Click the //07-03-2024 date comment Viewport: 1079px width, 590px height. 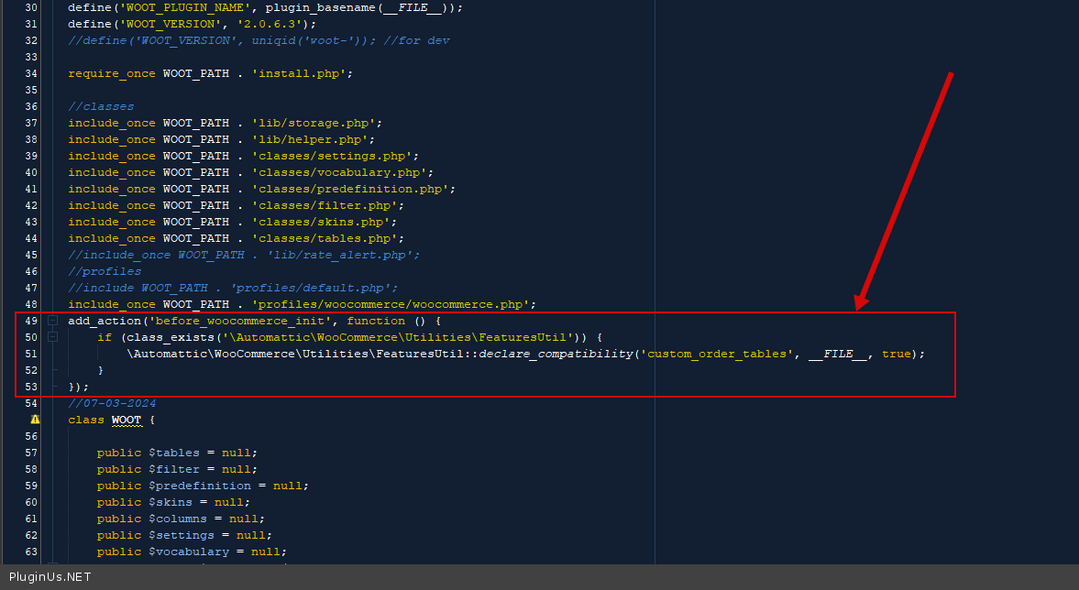click(x=112, y=403)
